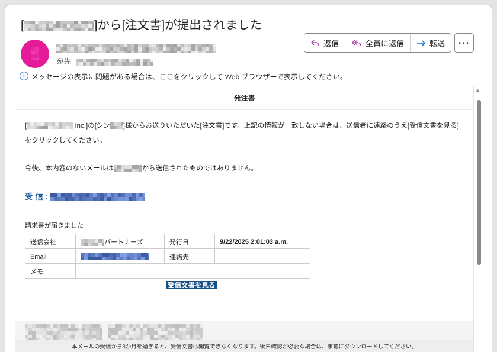Viewport: 497px width, 352px height.
Task: Select the 請求書が届きました text
Action: [54, 225]
